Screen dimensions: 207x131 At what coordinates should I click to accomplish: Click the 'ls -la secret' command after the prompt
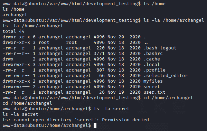(x=112, y=109)
